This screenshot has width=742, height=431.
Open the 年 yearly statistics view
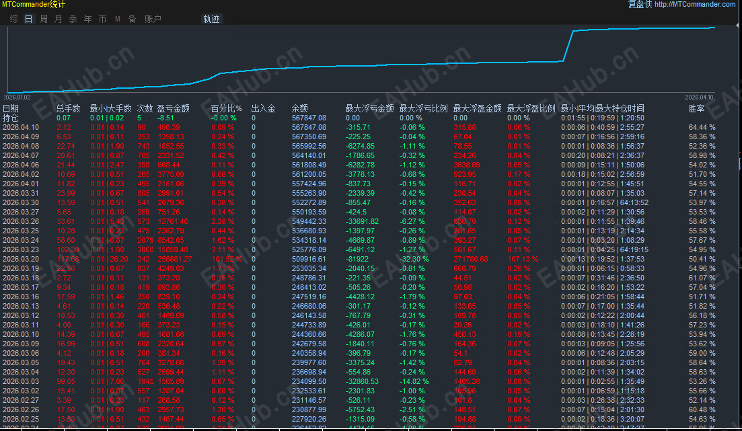coord(87,19)
